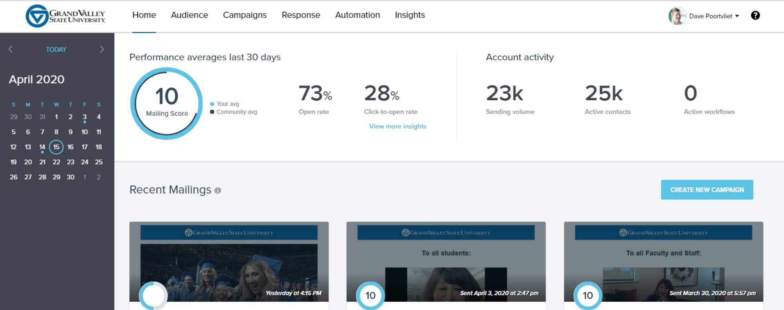Click the Grand Valley State University logo
Screen dimensions: 784x310
(65, 16)
